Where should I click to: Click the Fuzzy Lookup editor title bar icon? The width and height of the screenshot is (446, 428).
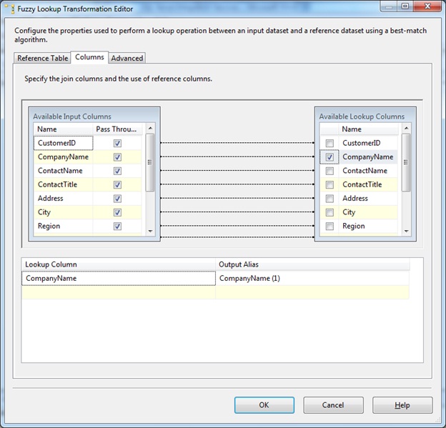click(x=10, y=9)
